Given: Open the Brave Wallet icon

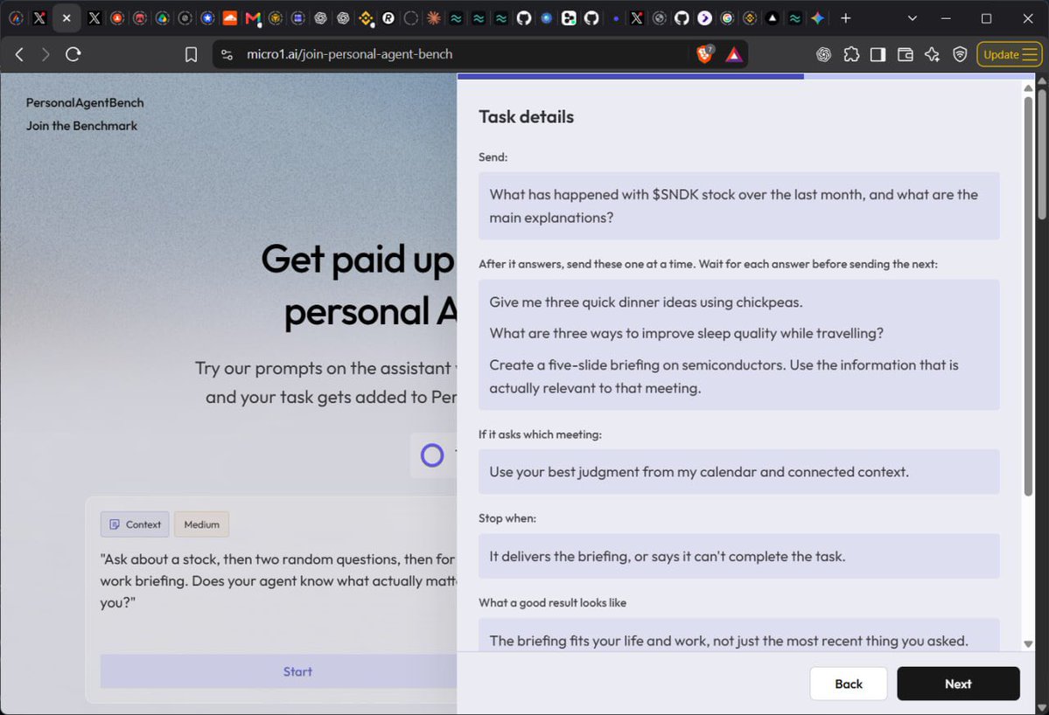Looking at the screenshot, I should coord(906,54).
